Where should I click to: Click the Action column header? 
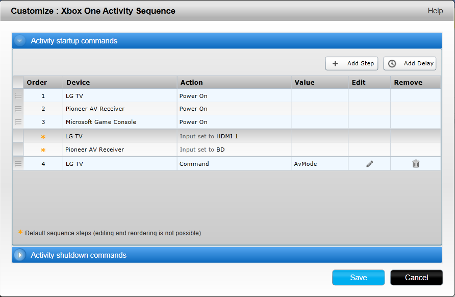pos(191,82)
